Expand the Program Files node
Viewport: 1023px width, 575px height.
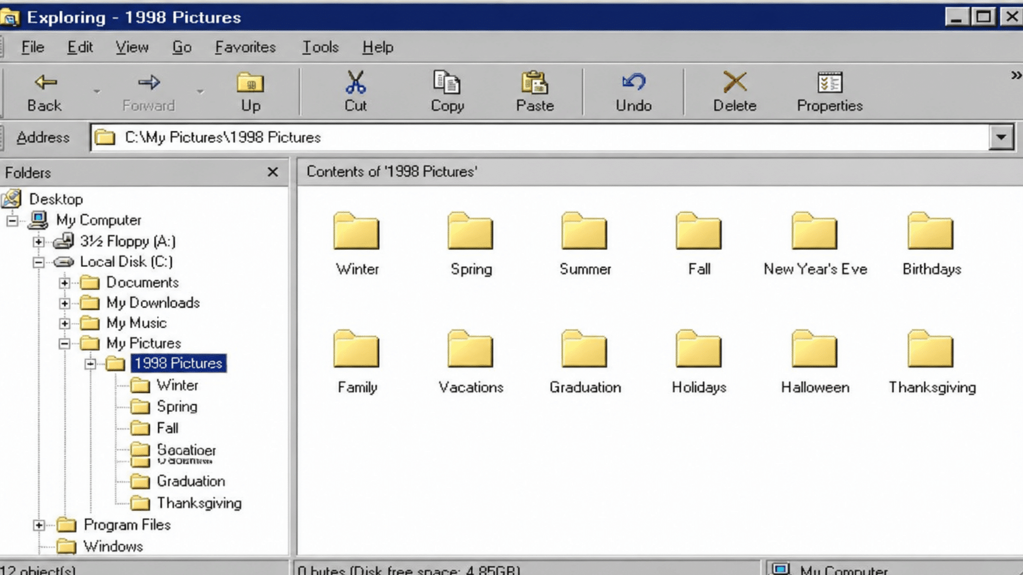click(x=39, y=525)
